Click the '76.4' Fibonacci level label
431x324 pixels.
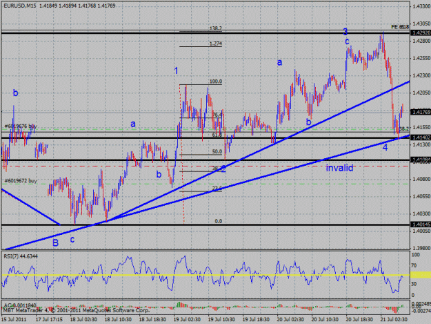click(x=217, y=115)
